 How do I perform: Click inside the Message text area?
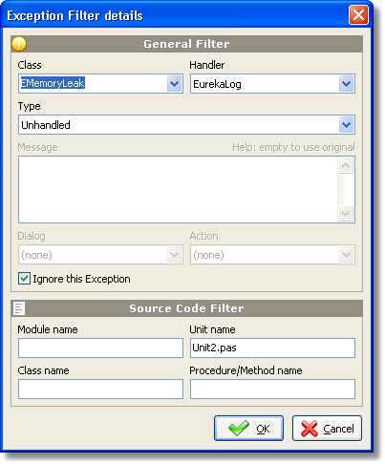coord(179,189)
